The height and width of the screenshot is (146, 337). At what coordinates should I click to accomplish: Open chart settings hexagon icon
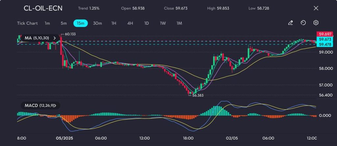click(x=316, y=23)
